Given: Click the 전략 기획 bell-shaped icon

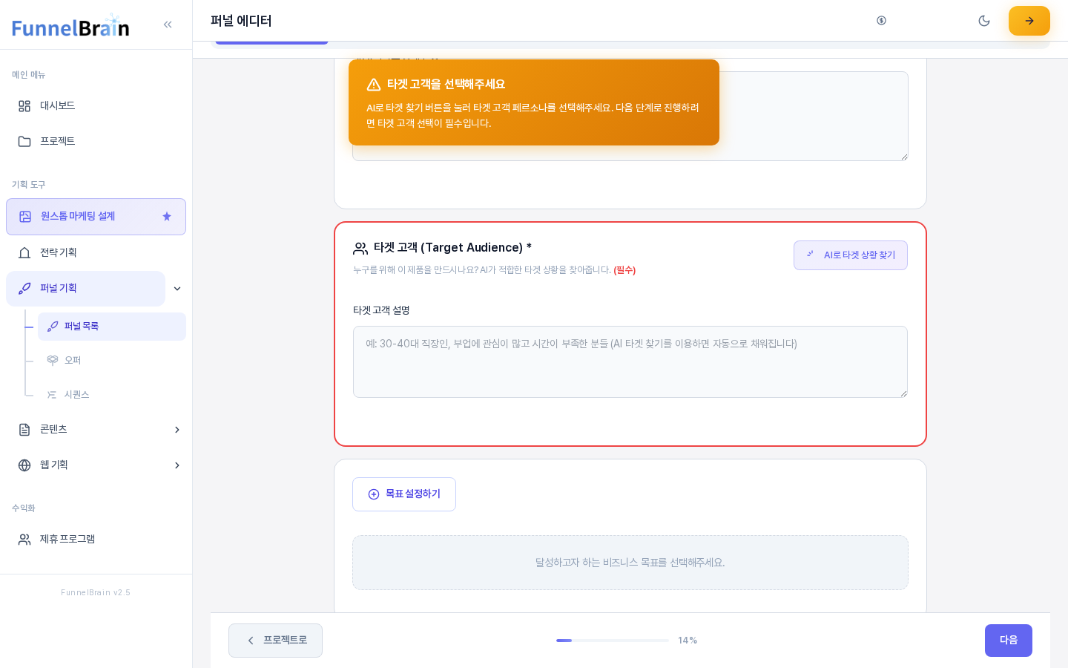Looking at the screenshot, I should coord(24,253).
